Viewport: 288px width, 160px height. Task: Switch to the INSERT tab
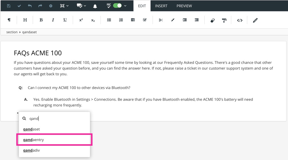pos(161,6)
